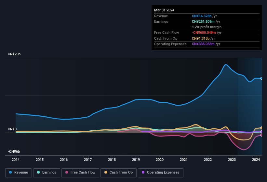This screenshot has width=267, height=182.
Task: Click the Revenue row label in tooltip
Action: click(161, 16)
